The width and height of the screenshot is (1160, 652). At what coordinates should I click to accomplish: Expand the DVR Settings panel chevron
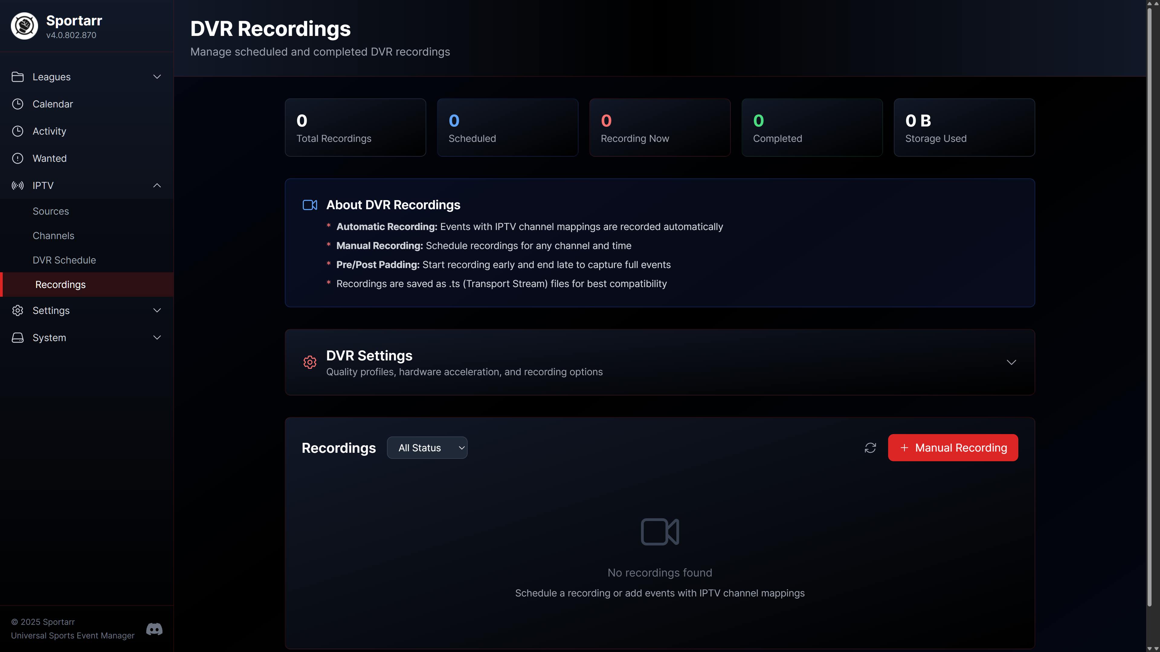click(x=1011, y=362)
